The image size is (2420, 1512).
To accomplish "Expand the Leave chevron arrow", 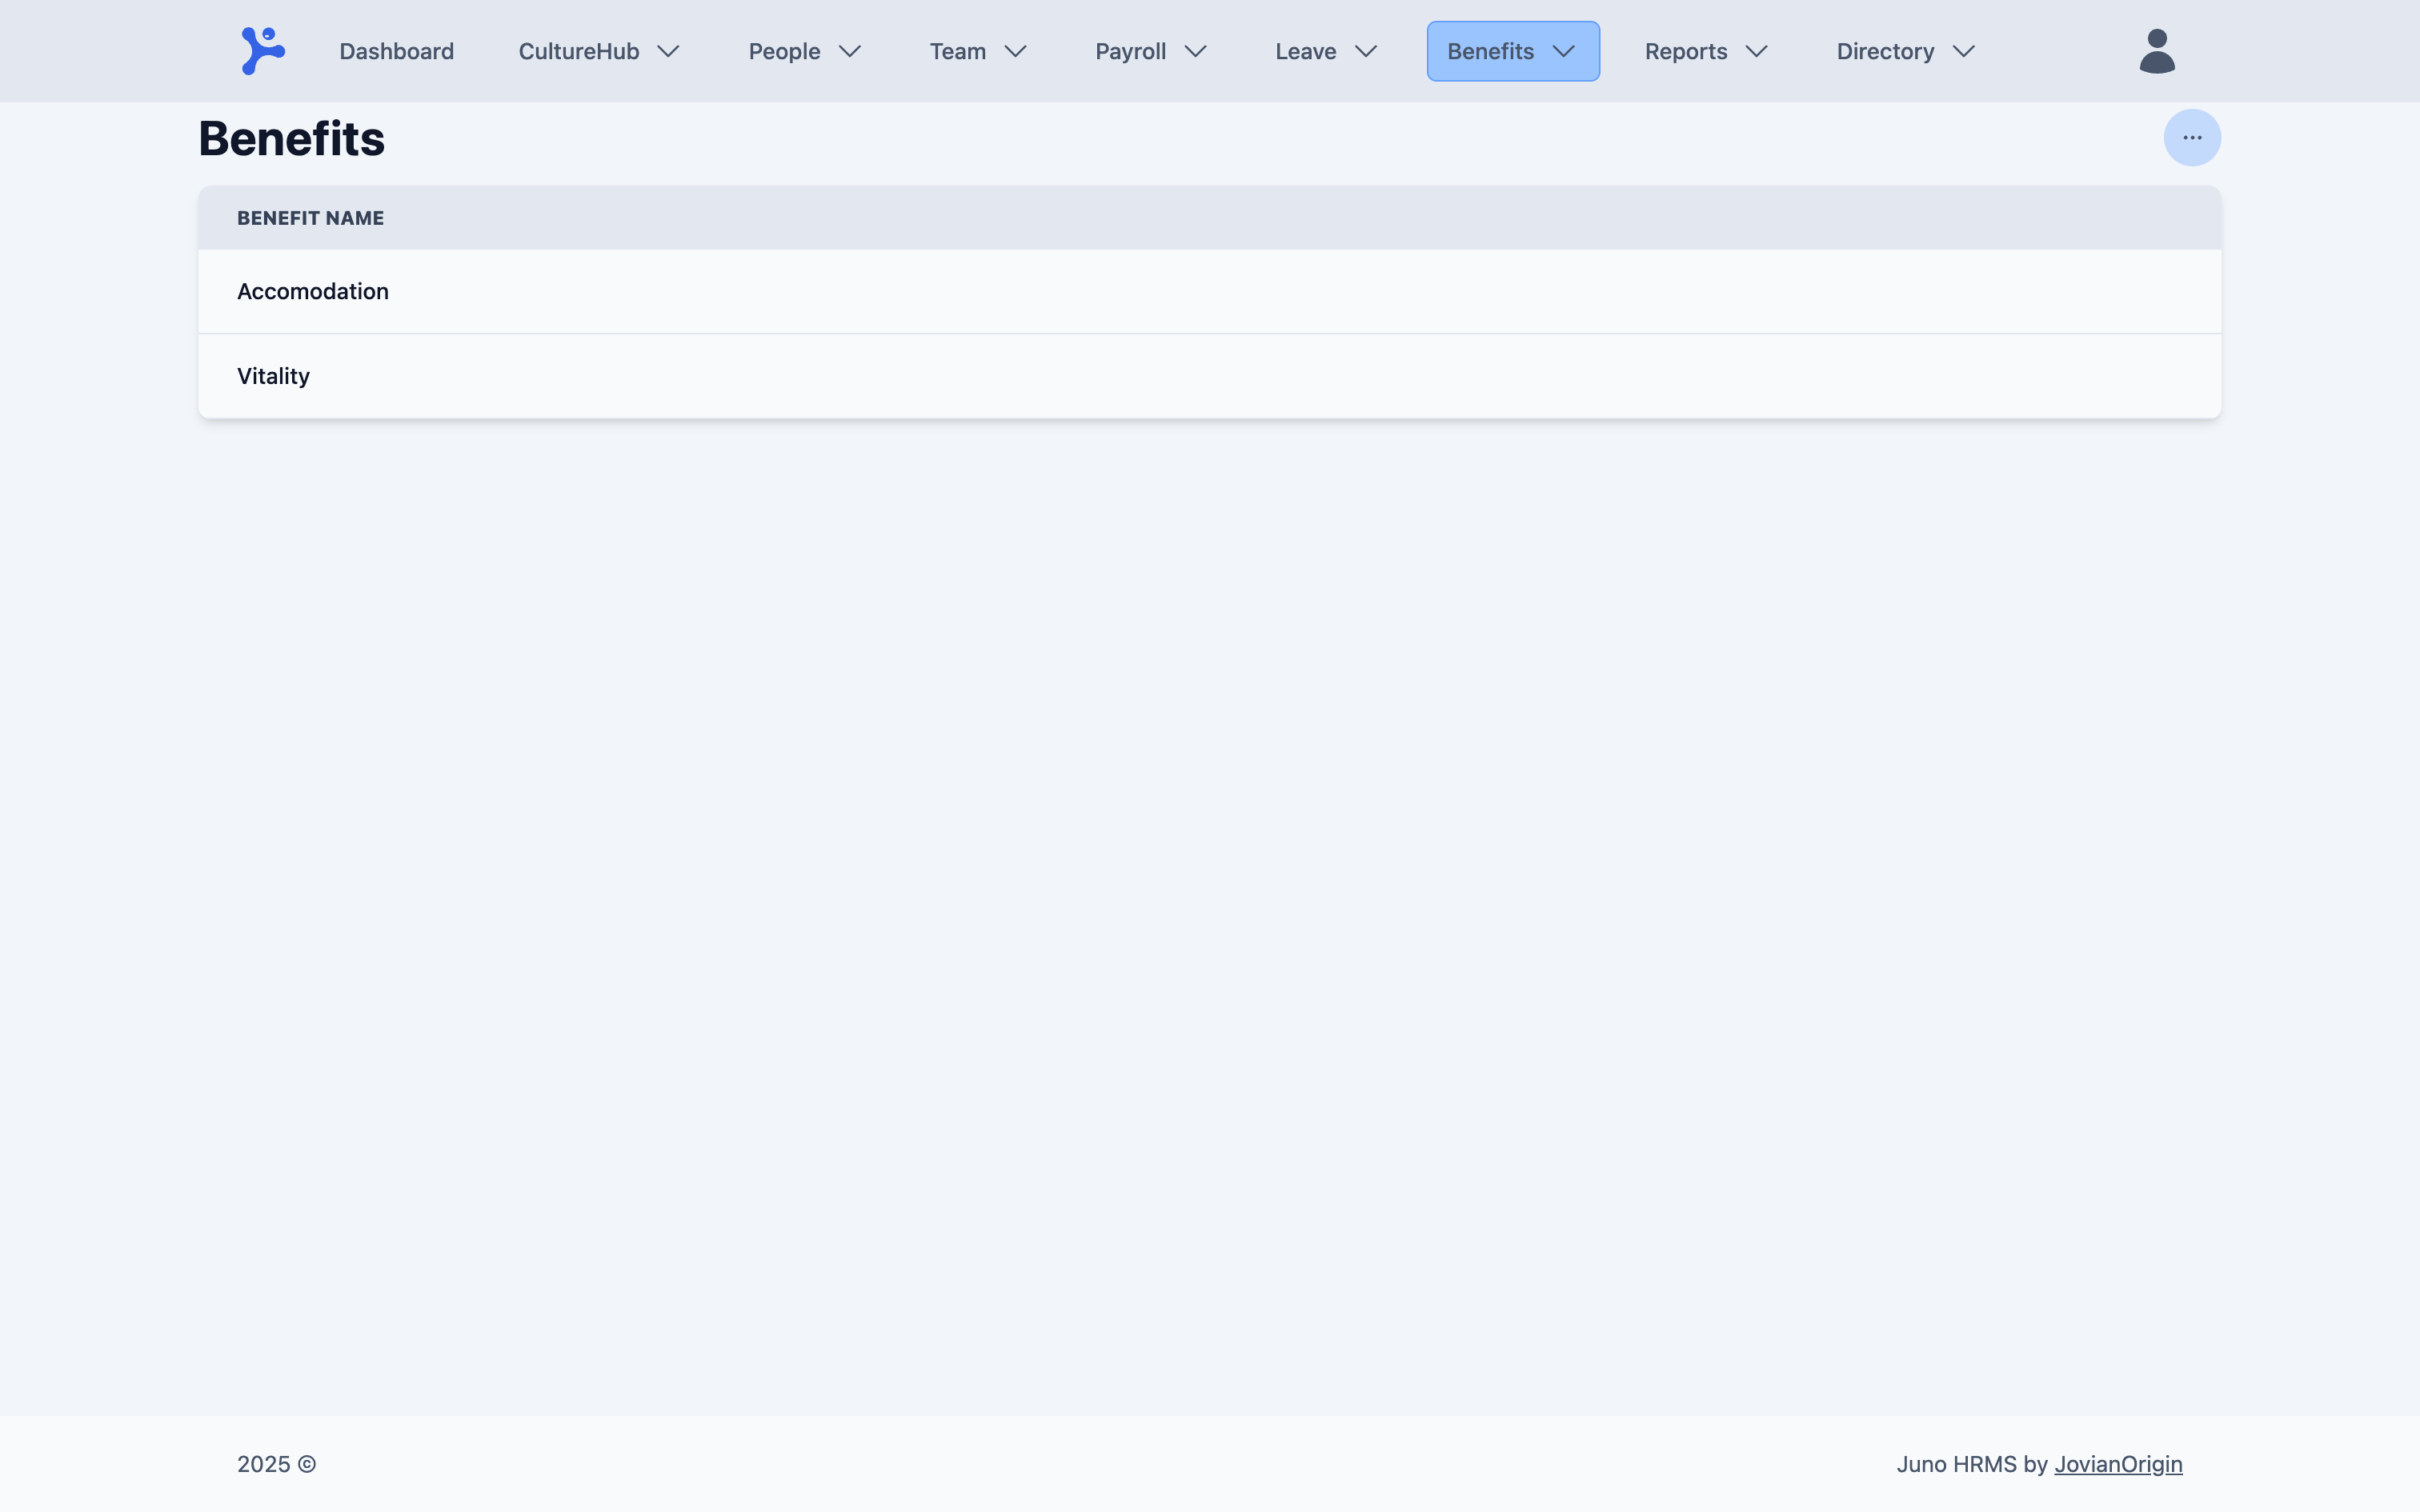I will (x=1366, y=51).
